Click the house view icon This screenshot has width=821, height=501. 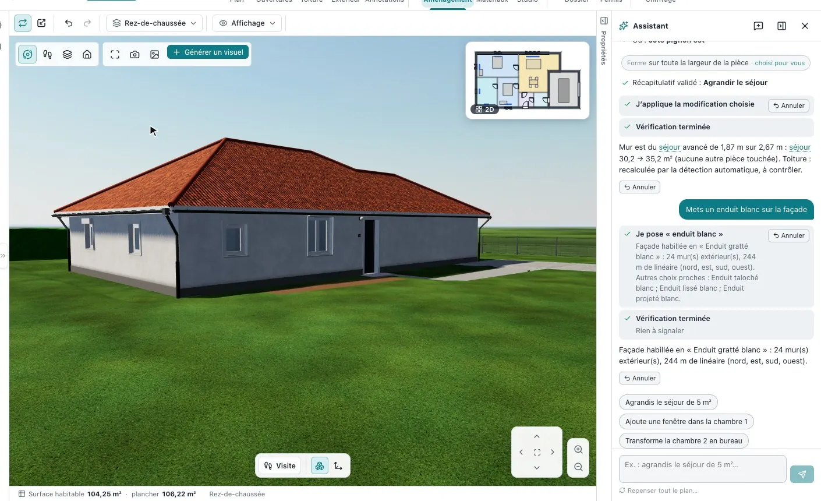(x=87, y=54)
